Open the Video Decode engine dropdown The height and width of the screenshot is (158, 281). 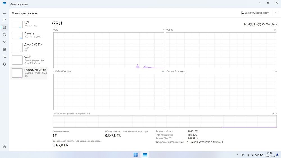coord(62,71)
